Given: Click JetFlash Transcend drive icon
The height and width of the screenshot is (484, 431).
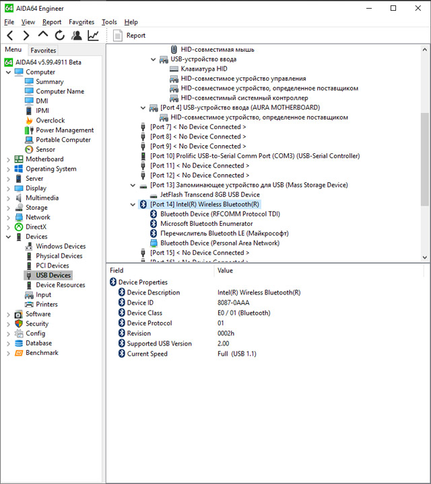Looking at the screenshot, I should pos(154,195).
